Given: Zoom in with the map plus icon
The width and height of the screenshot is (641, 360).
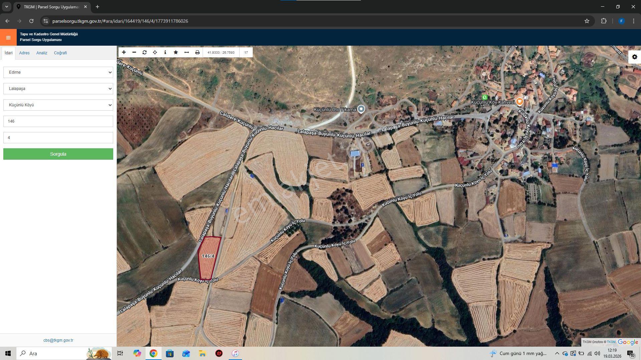Looking at the screenshot, I should (x=124, y=52).
